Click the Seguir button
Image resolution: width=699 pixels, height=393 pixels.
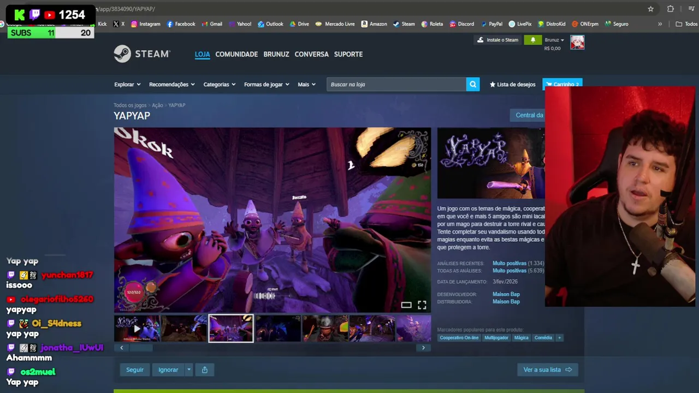[x=135, y=370]
